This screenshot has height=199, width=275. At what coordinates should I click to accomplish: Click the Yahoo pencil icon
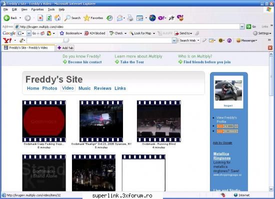[21, 40]
